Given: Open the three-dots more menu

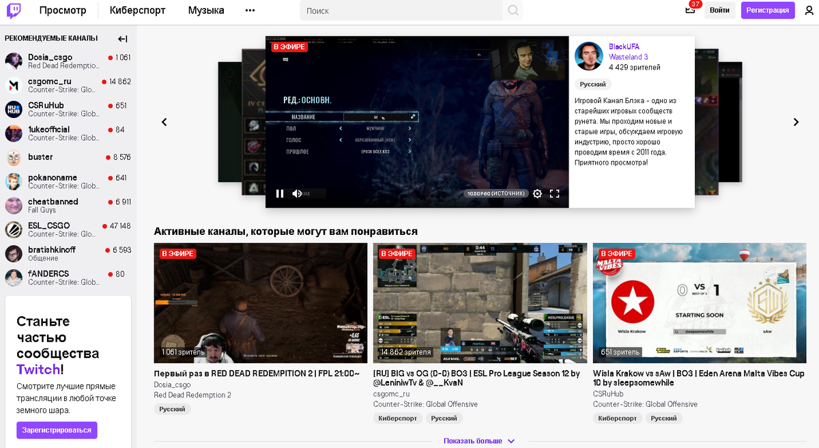Looking at the screenshot, I should (250, 10).
